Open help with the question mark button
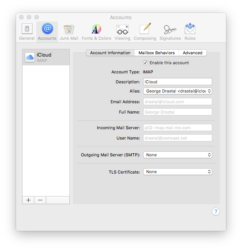 pyautogui.click(x=216, y=211)
